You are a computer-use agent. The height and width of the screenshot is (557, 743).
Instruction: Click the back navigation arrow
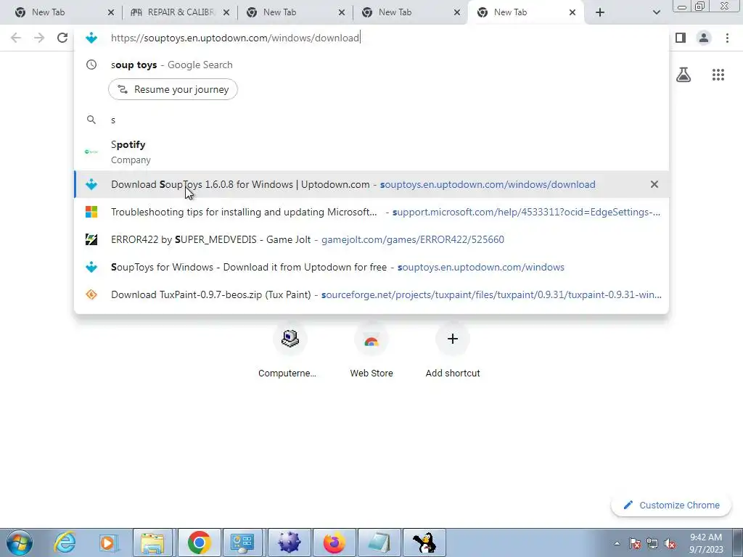point(16,38)
